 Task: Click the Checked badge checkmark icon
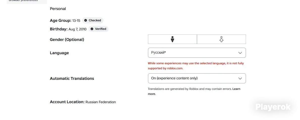86,20
